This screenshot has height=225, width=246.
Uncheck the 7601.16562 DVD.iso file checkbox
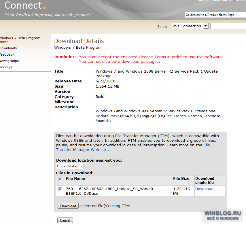point(60,189)
